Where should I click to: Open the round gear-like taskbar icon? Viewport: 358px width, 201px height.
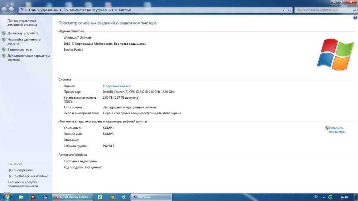(124, 197)
